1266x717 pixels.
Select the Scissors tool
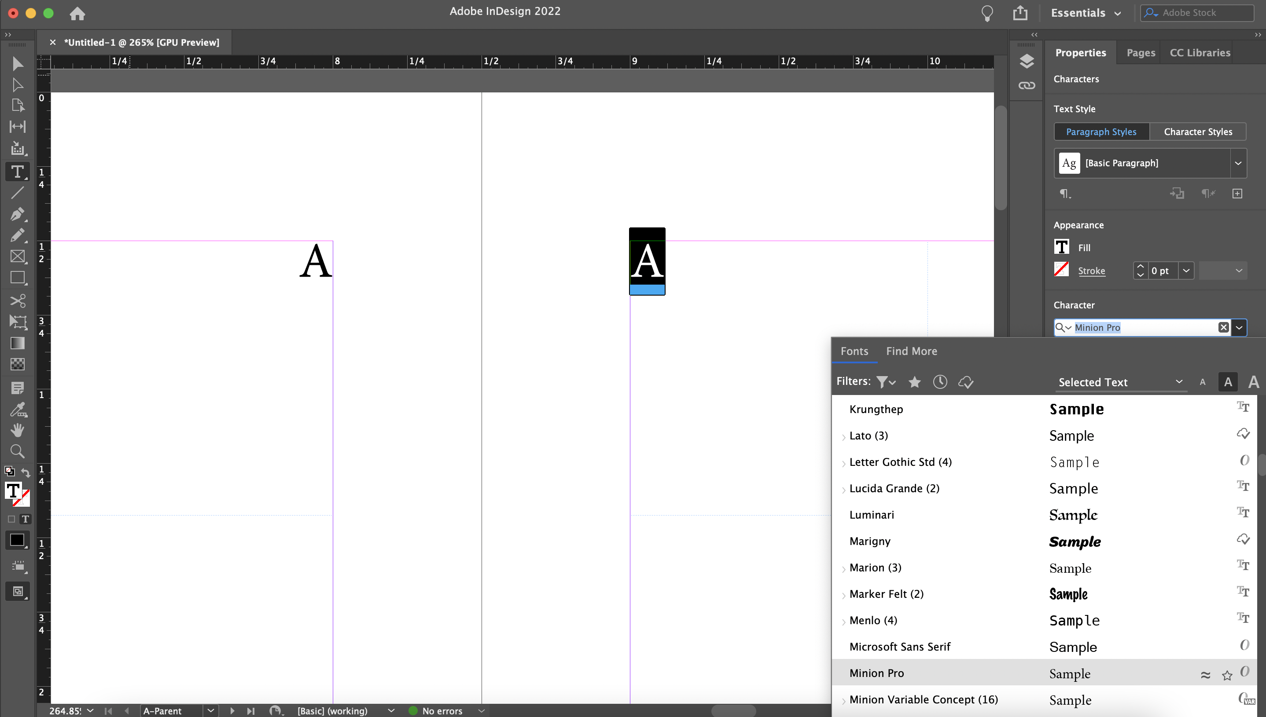[17, 300]
